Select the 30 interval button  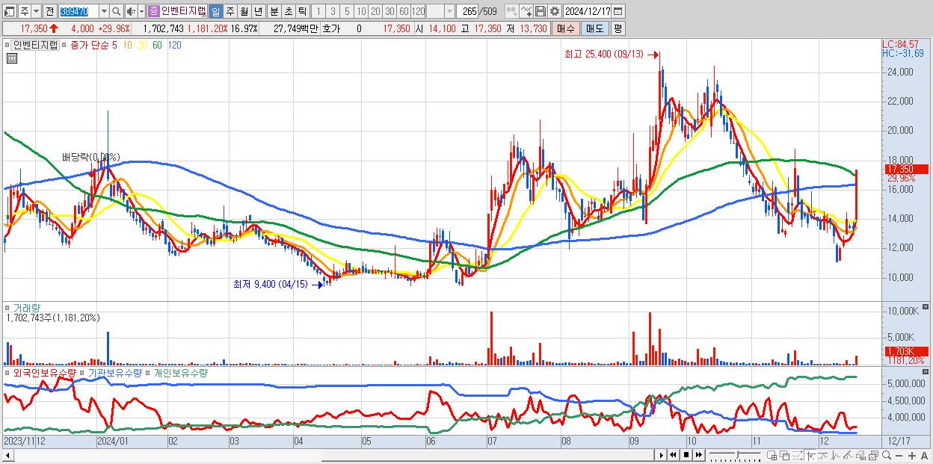coord(389,11)
